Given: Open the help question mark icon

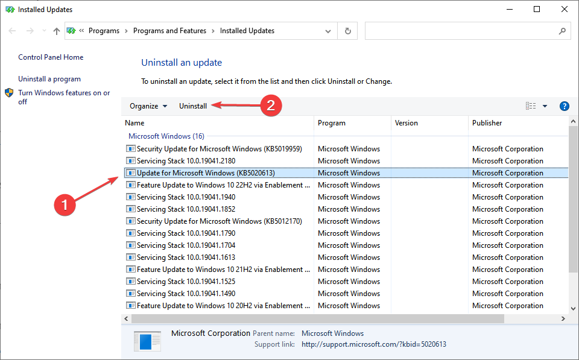Looking at the screenshot, I should pyautogui.click(x=565, y=106).
